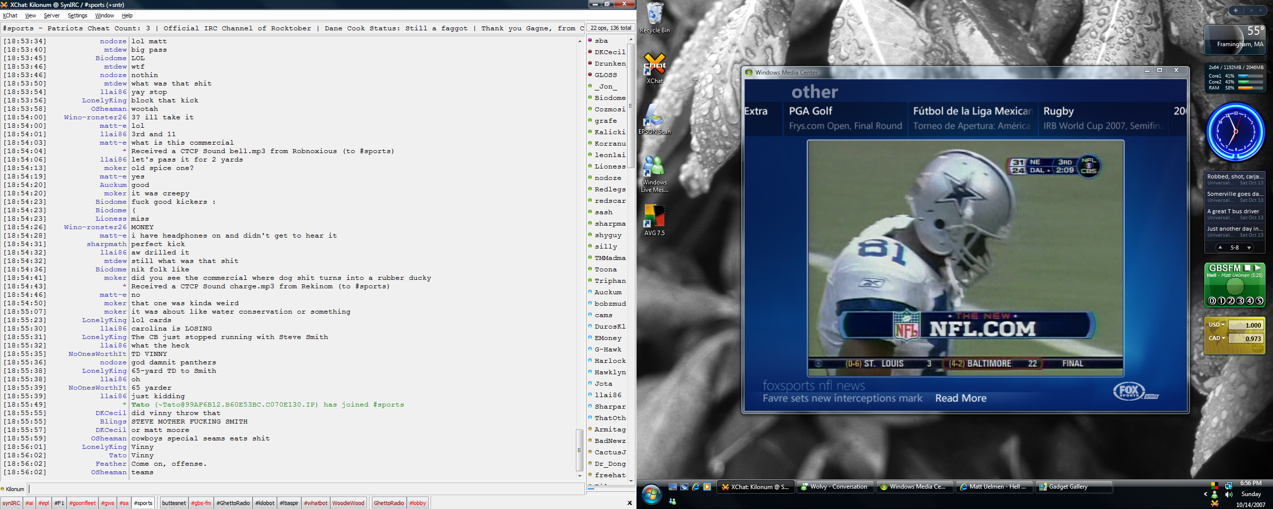Image resolution: width=1273 pixels, height=509 pixels.
Task: Switch to the #lobby channel tab
Action: [418, 503]
